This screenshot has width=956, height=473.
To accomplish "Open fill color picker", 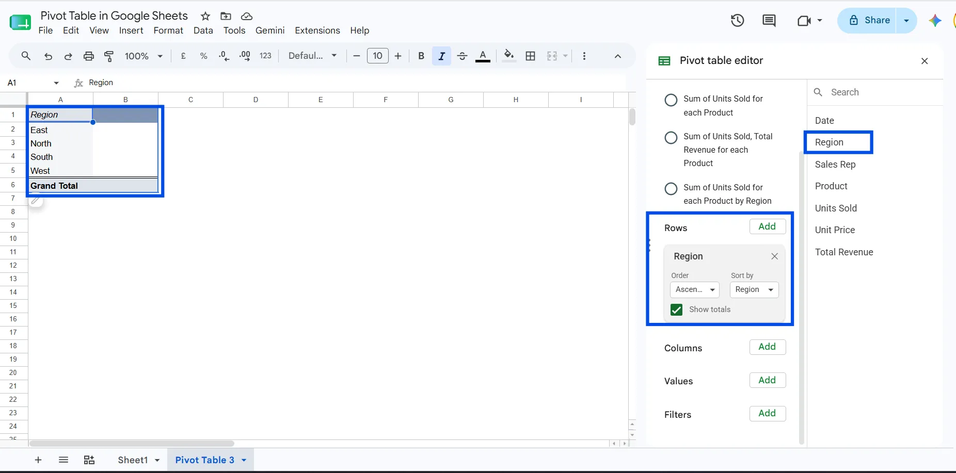I will [509, 56].
